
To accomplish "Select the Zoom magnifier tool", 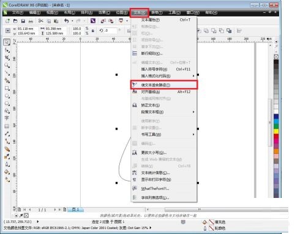I will tap(7, 65).
